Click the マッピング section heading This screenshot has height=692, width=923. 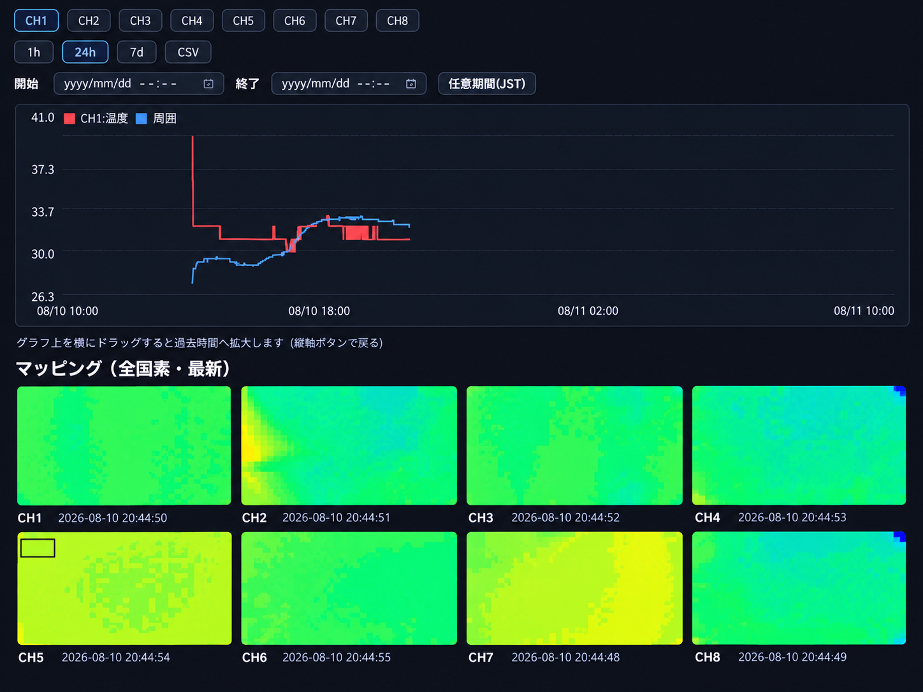click(123, 368)
